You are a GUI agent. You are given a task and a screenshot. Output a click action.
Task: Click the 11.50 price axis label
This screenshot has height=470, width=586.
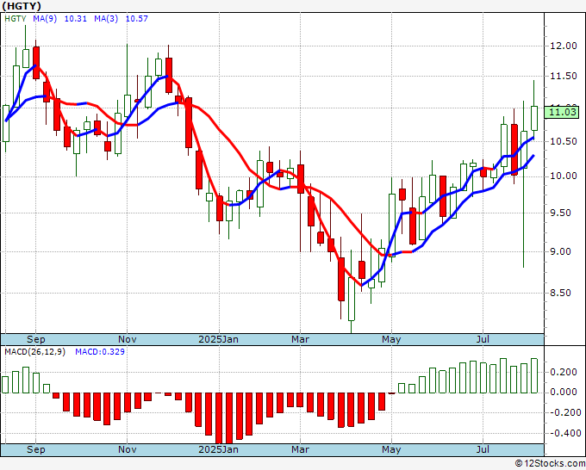click(x=564, y=76)
